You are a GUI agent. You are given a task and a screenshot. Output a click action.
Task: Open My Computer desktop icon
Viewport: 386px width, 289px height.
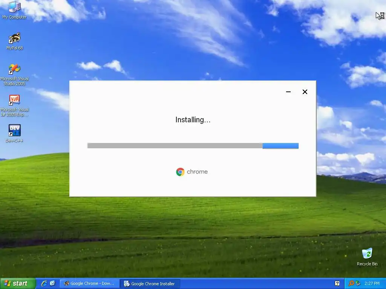[x=14, y=10]
